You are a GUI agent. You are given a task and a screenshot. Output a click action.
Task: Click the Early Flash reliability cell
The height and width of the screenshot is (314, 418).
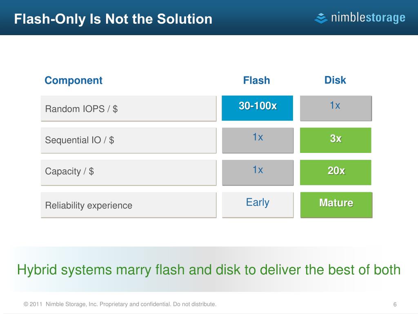click(258, 205)
